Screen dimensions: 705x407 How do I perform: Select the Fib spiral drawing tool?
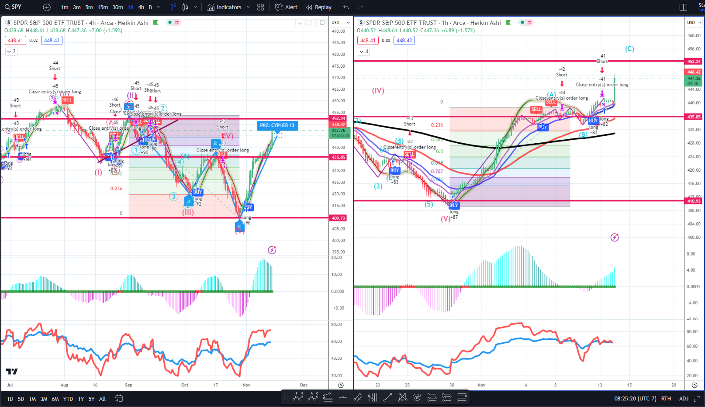417,397
